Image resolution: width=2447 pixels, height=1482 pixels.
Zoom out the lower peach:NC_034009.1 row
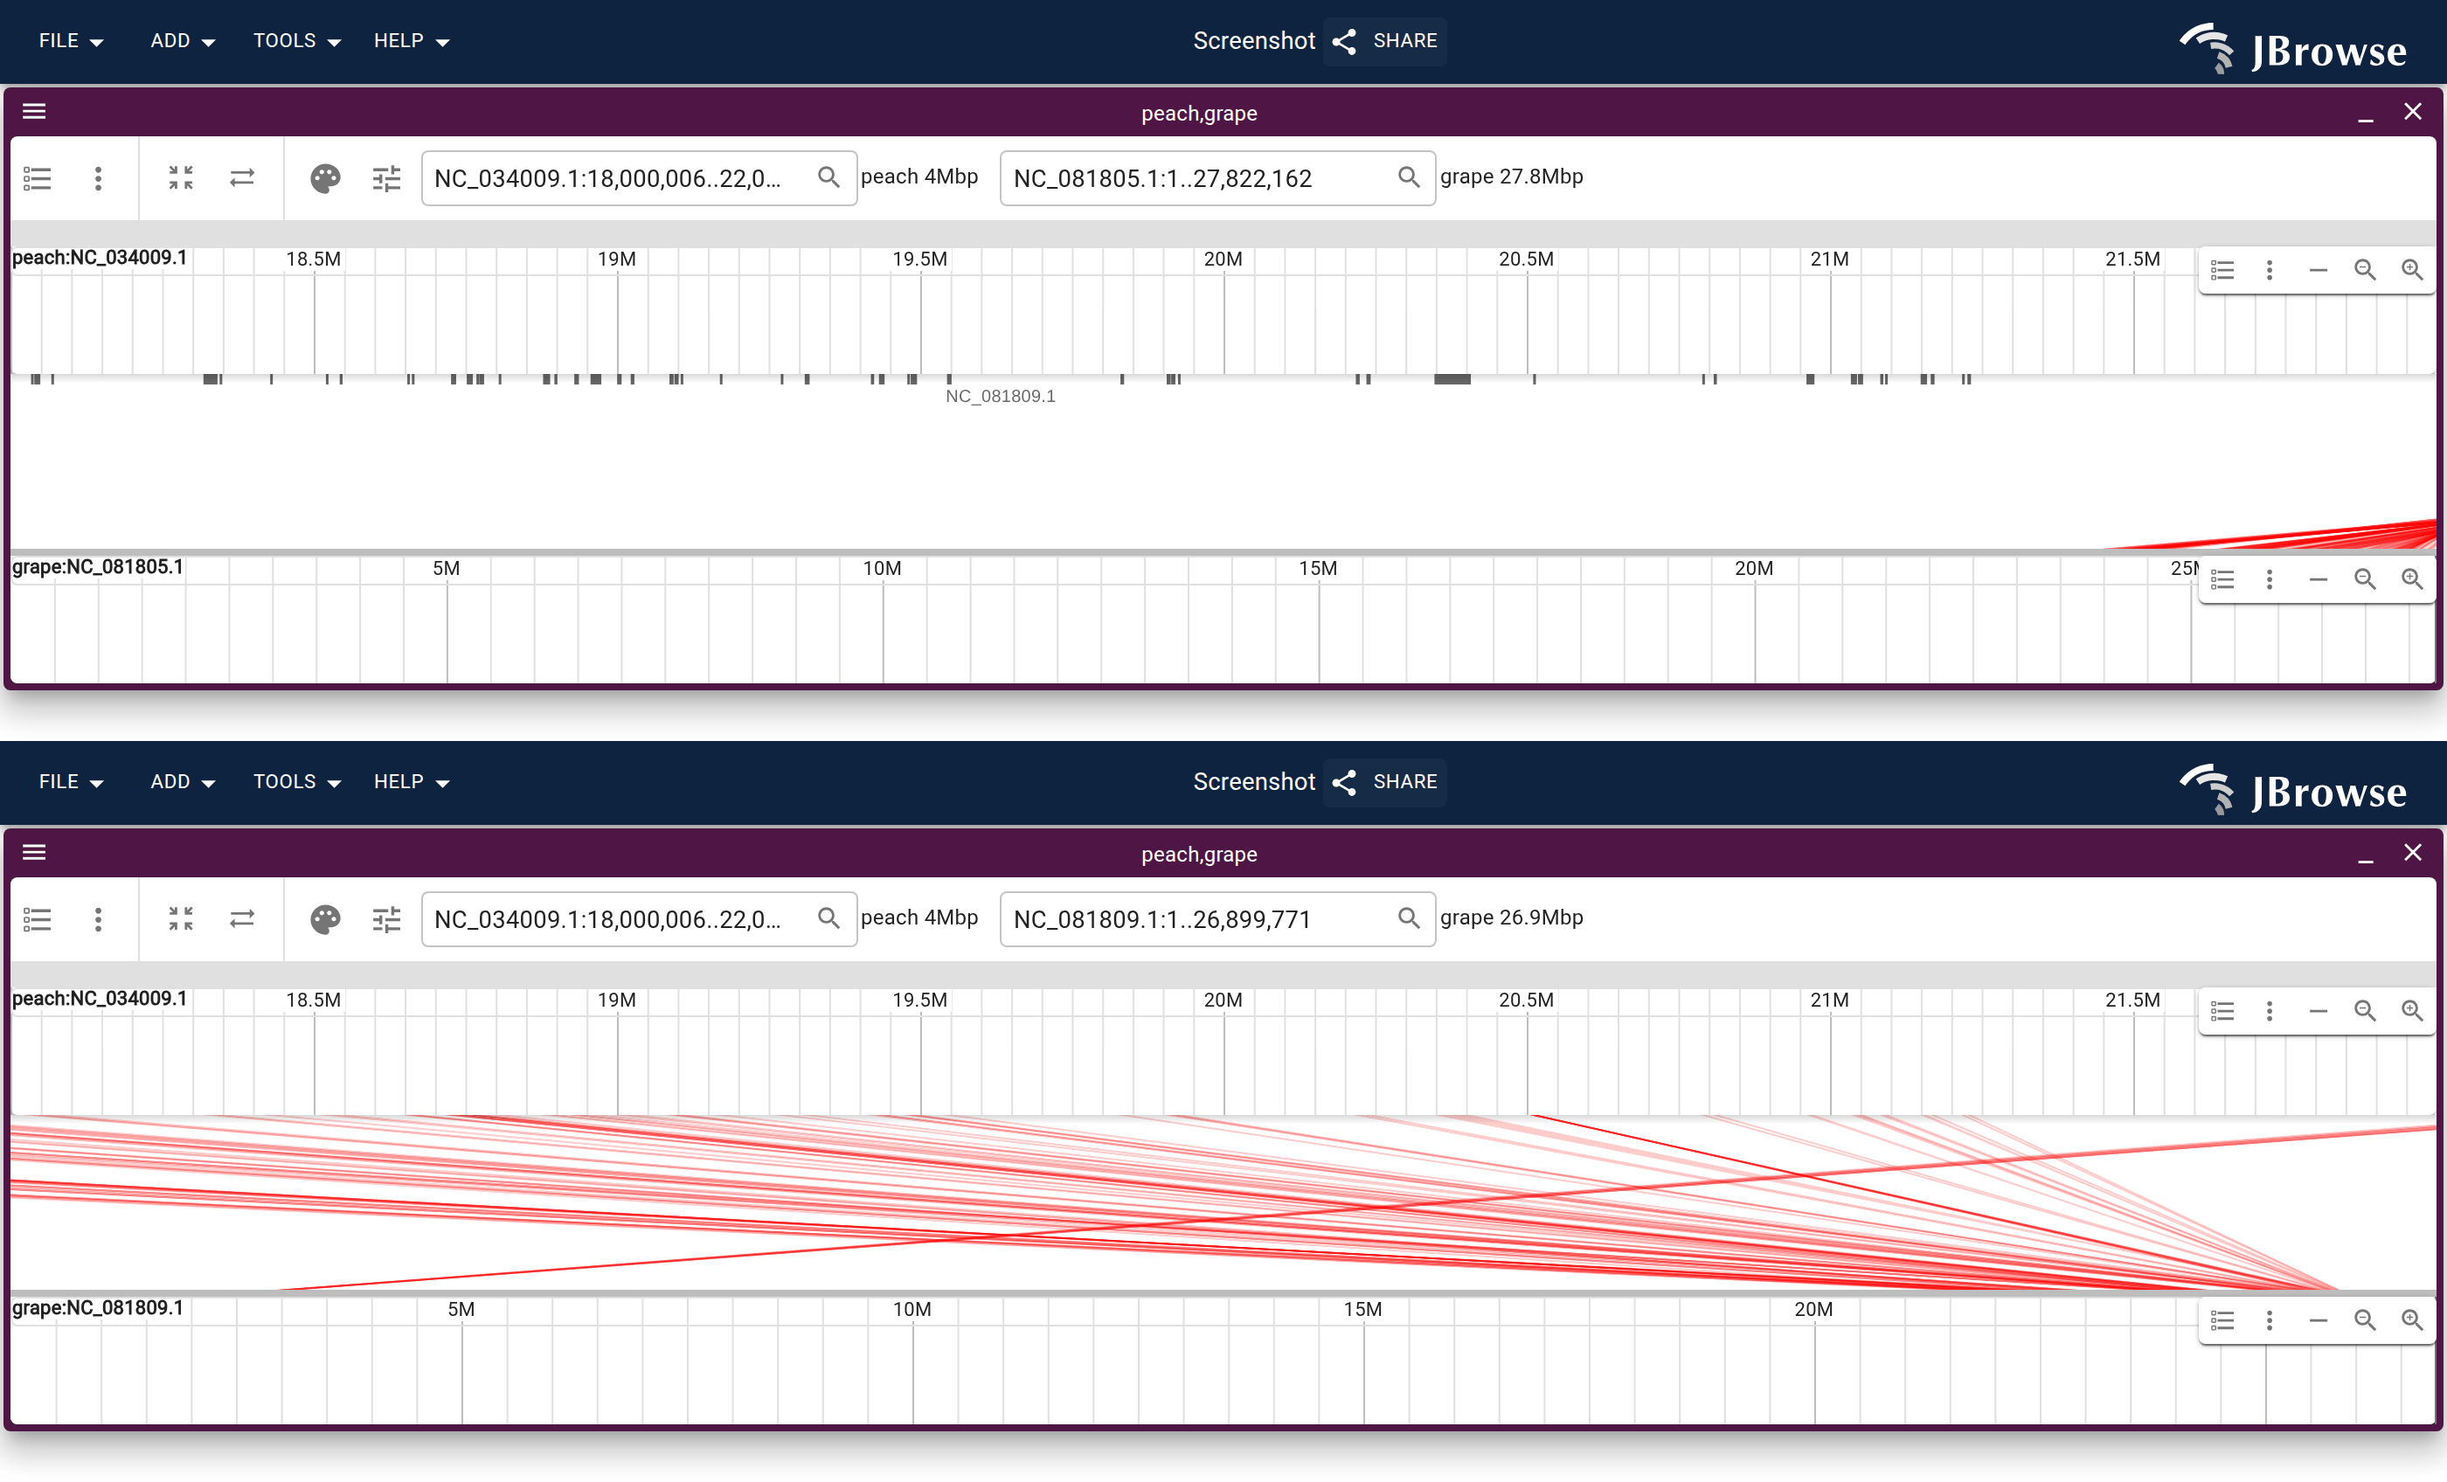pyautogui.click(x=2365, y=1011)
